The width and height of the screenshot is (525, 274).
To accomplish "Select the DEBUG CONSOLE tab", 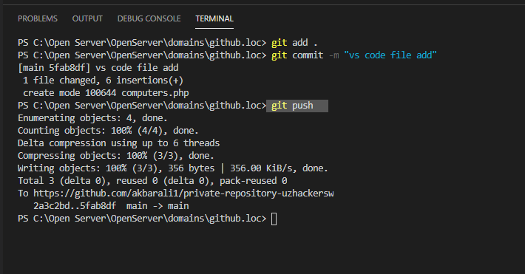I will click(149, 18).
